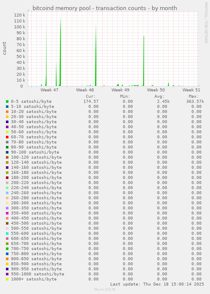The image size is (210, 294).
Task: Click the '50 k' y-axis label
Action: [21, 56]
